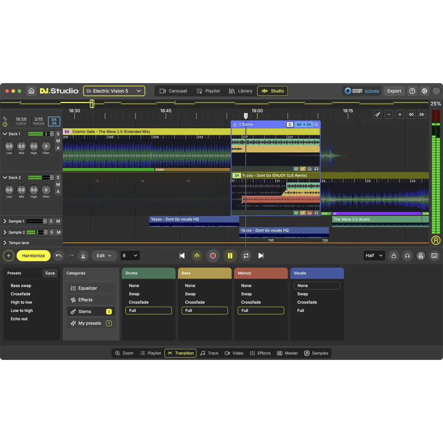Click the Export button
Image resolution: width=443 pixels, height=443 pixels.
(394, 91)
